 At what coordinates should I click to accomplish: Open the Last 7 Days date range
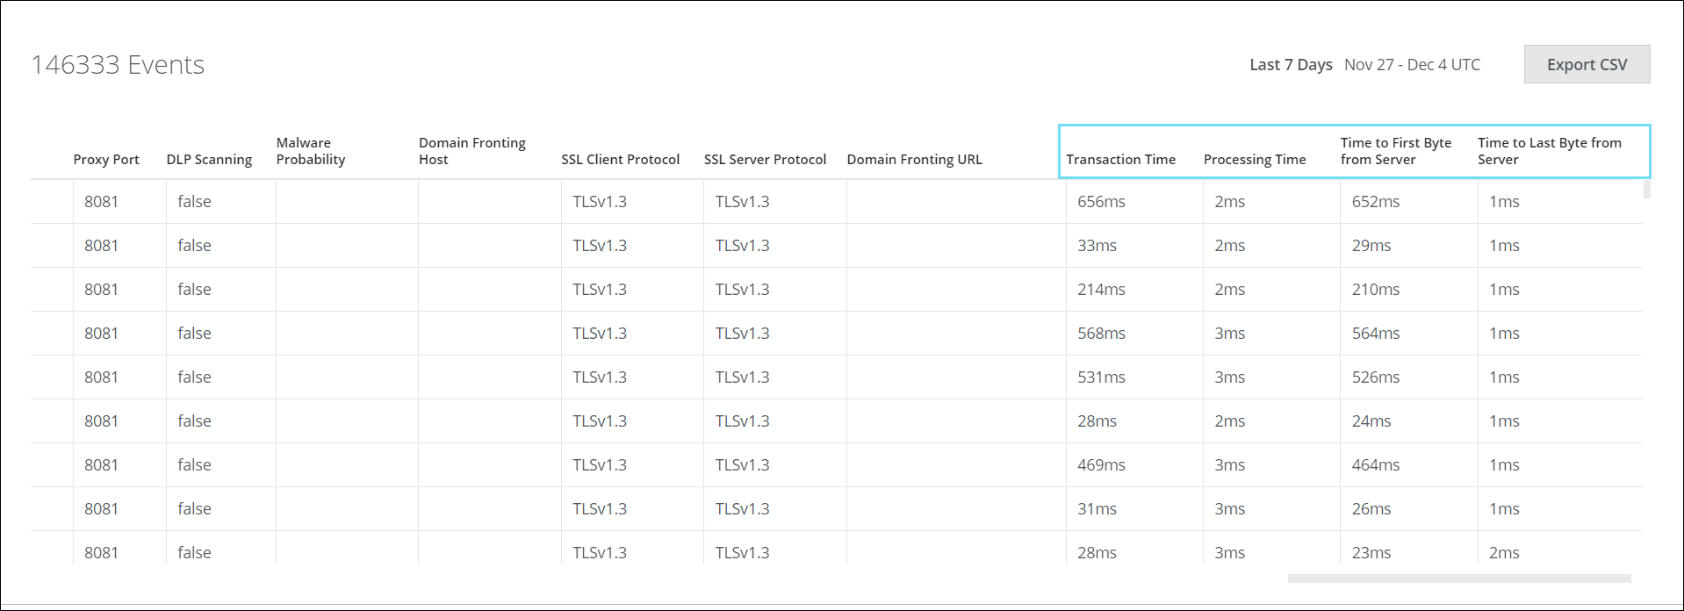click(1291, 65)
